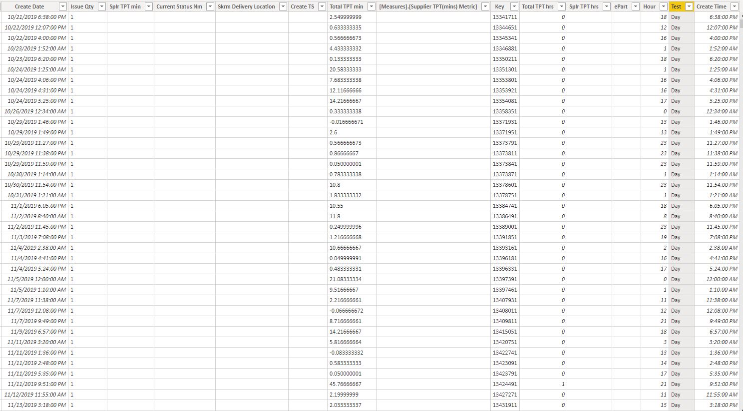Open the Hour column filter dropdown

coord(663,6)
